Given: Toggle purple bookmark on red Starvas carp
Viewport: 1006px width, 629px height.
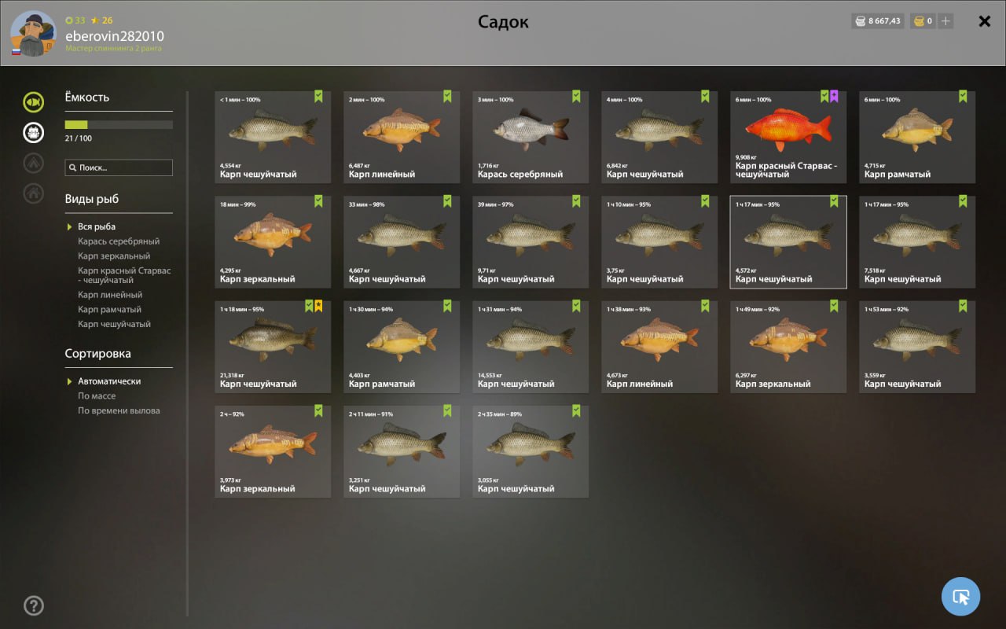Looking at the screenshot, I should (834, 96).
